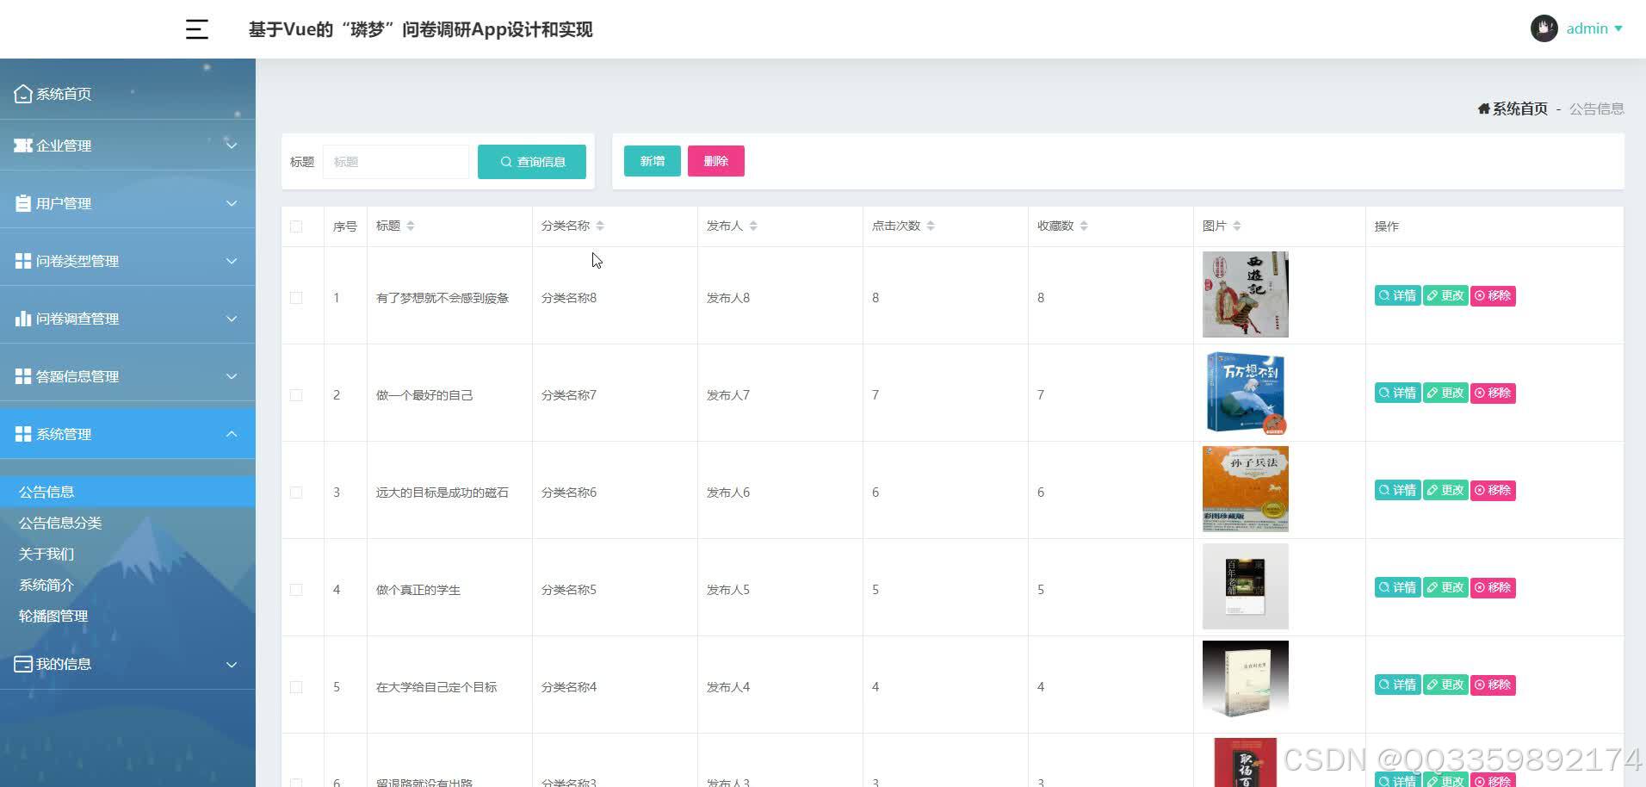Check the row 3 checkbox
The width and height of the screenshot is (1646, 787).
pyautogui.click(x=296, y=493)
